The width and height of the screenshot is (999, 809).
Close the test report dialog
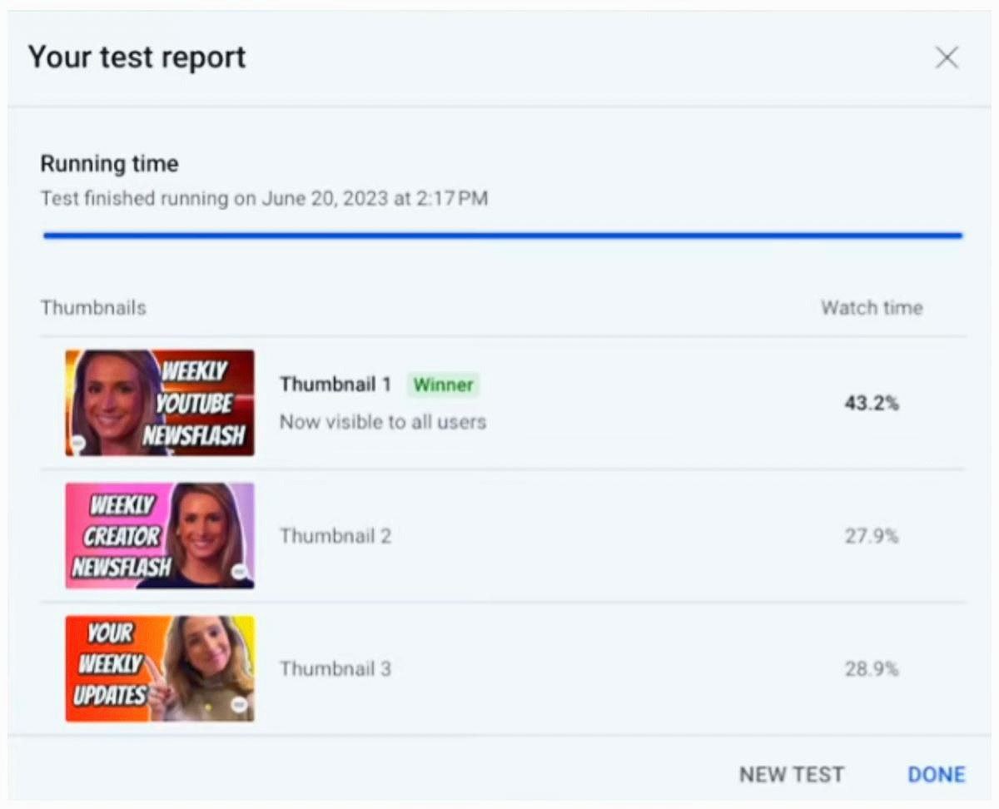[947, 57]
